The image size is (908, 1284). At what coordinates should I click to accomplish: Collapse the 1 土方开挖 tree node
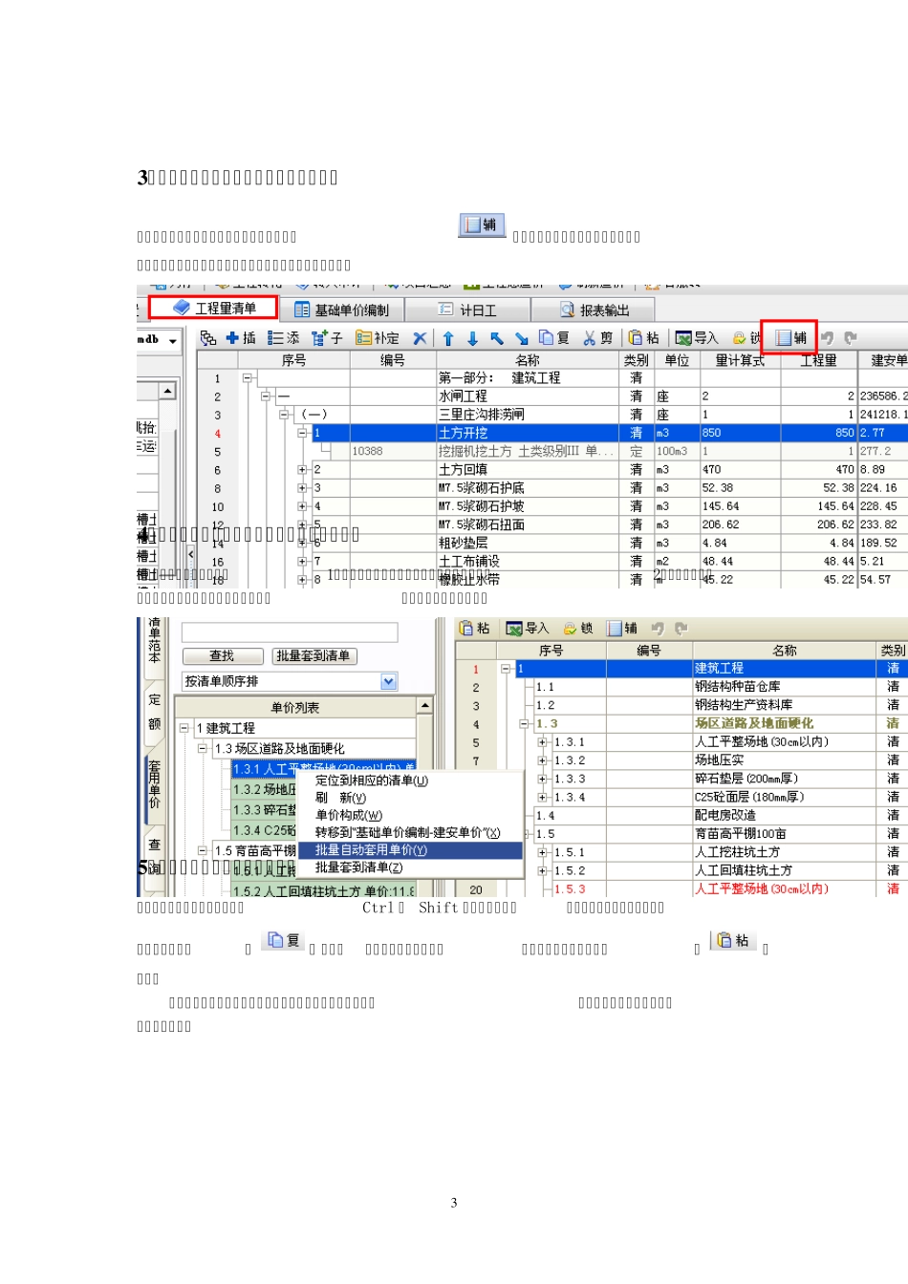click(302, 433)
